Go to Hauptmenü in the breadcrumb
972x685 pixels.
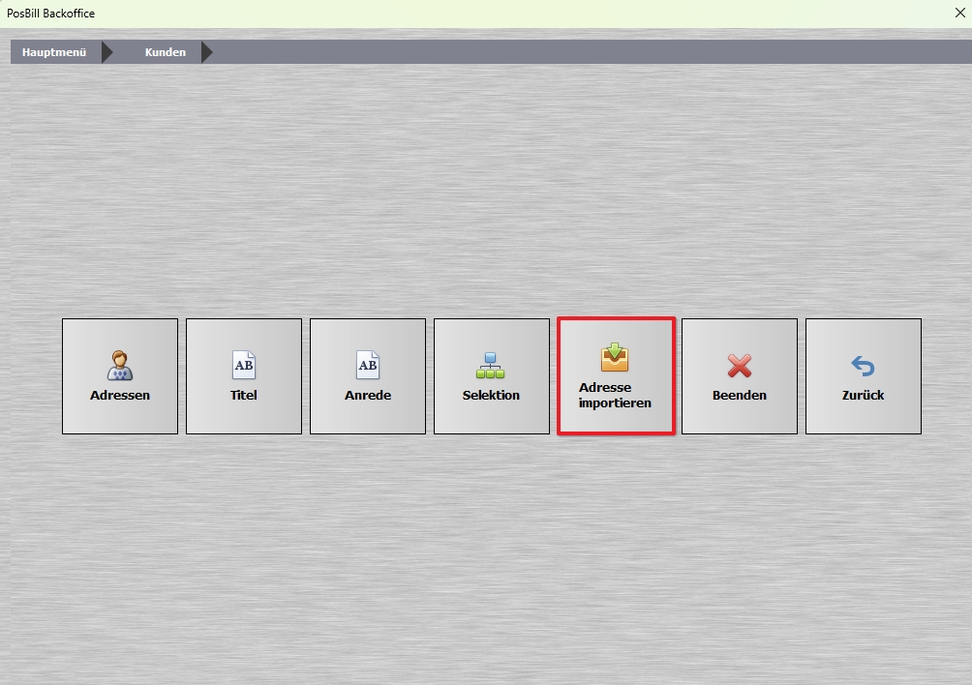[54, 52]
